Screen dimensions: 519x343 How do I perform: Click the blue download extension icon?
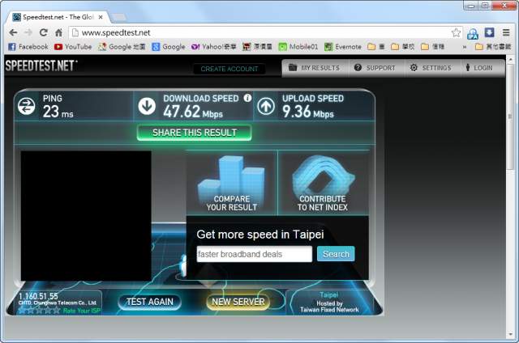coord(489,32)
